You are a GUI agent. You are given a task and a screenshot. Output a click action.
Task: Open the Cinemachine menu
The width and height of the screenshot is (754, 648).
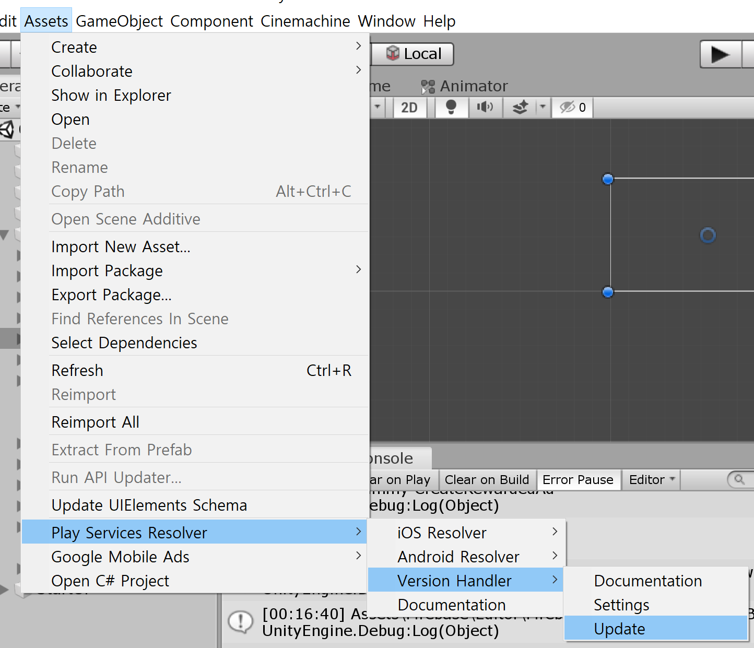(x=305, y=21)
